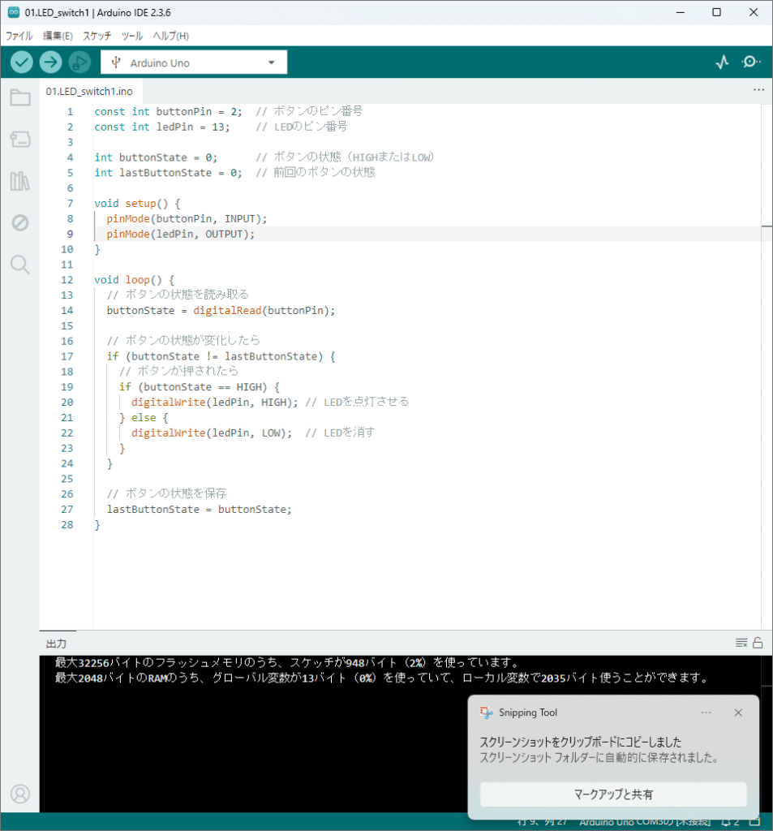
Task: Select the 01.LED_switch1.ino tab
Action: (x=89, y=91)
